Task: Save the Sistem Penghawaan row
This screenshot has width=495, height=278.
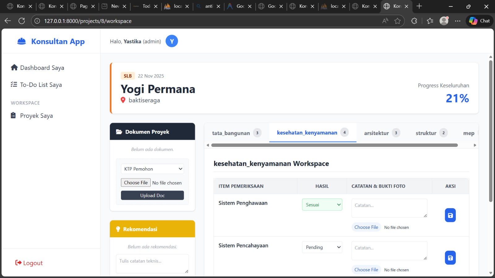Action: [x=450, y=215]
